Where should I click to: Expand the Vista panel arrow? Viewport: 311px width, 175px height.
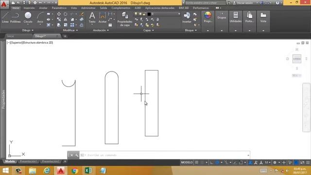[x=263, y=31]
